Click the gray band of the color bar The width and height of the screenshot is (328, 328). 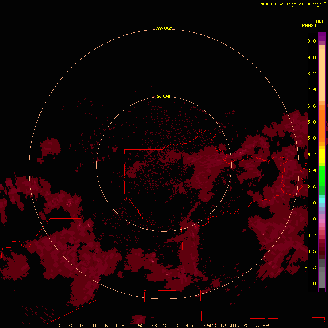coord(322,273)
